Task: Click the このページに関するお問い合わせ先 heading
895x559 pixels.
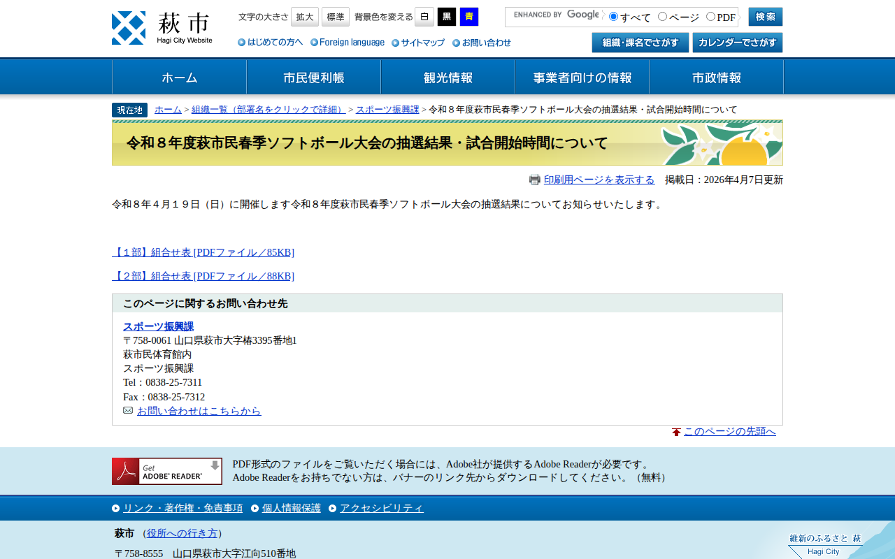Action: pyautogui.click(x=206, y=303)
